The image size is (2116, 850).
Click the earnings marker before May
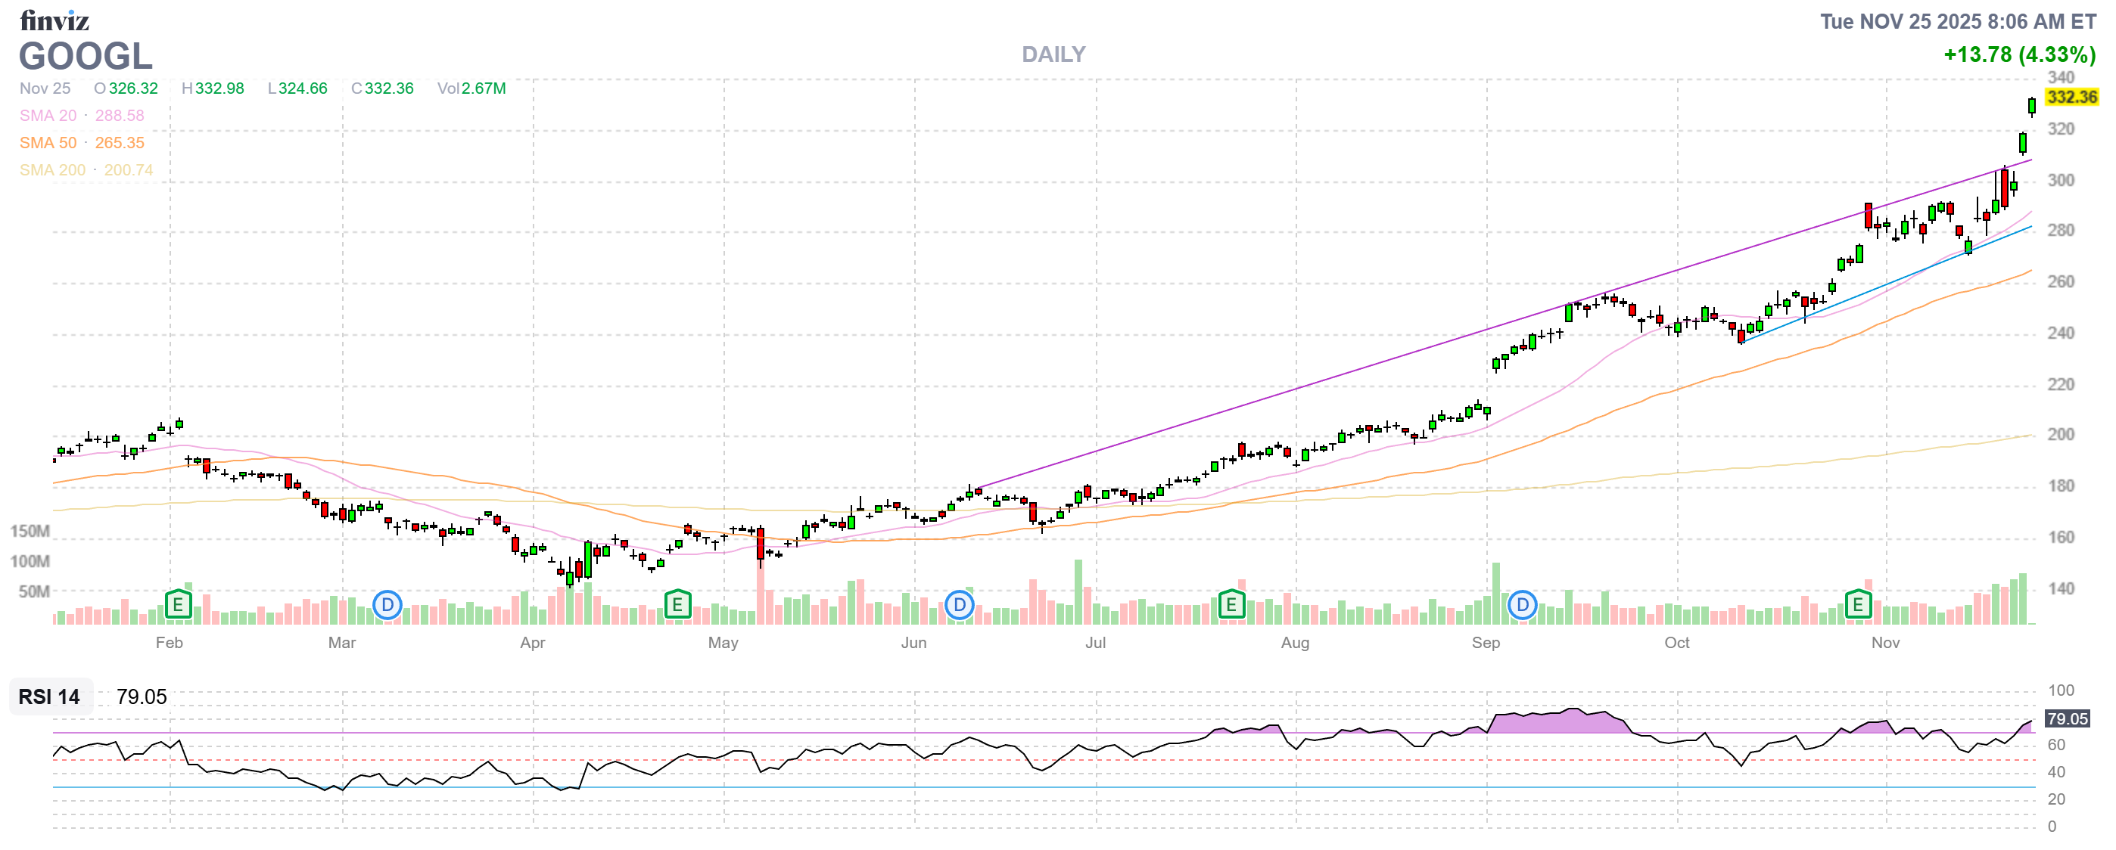[677, 606]
